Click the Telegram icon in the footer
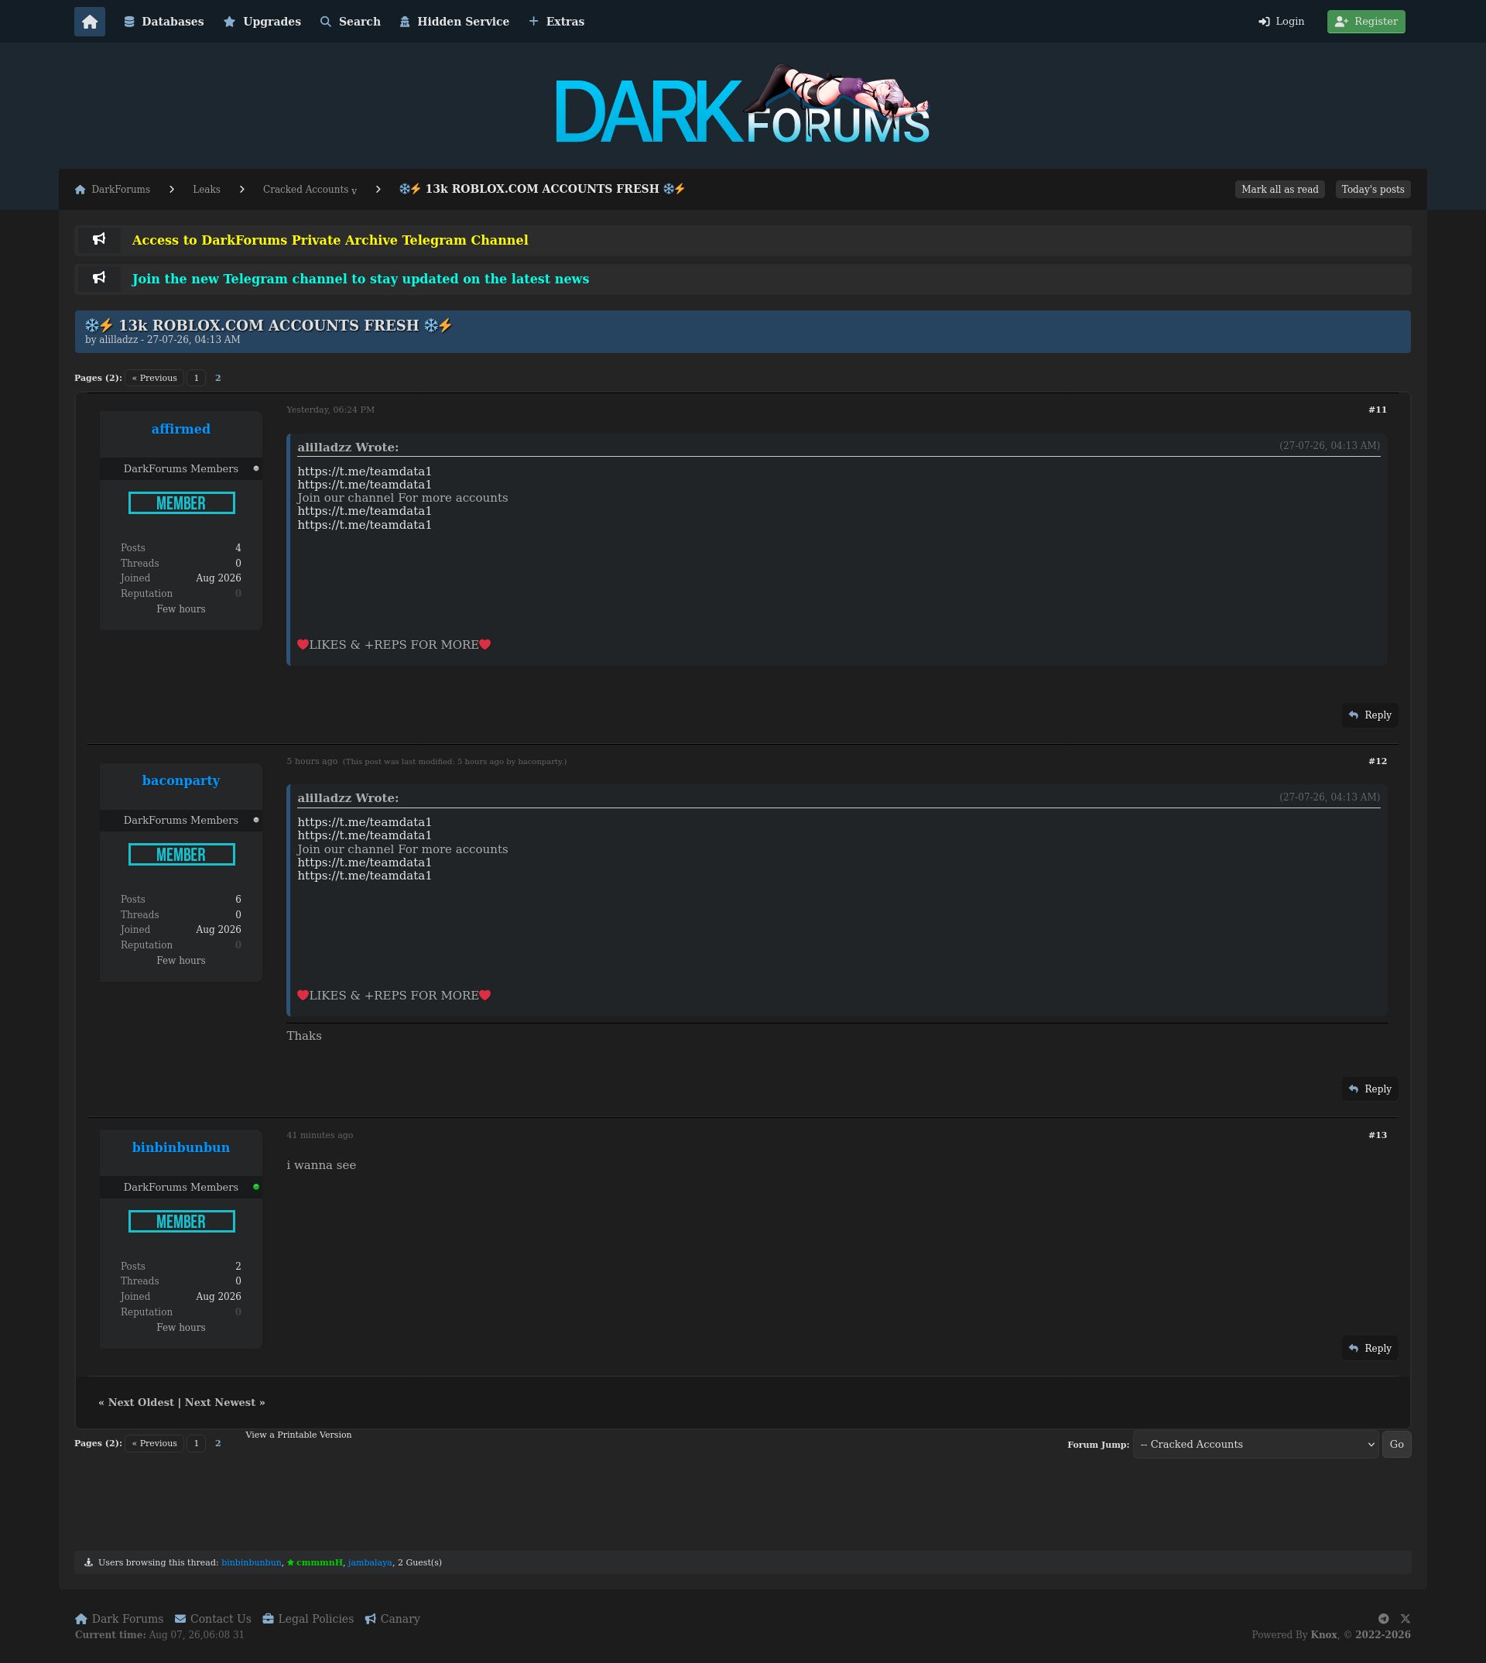1486x1663 pixels. click(x=1383, y=1618)
